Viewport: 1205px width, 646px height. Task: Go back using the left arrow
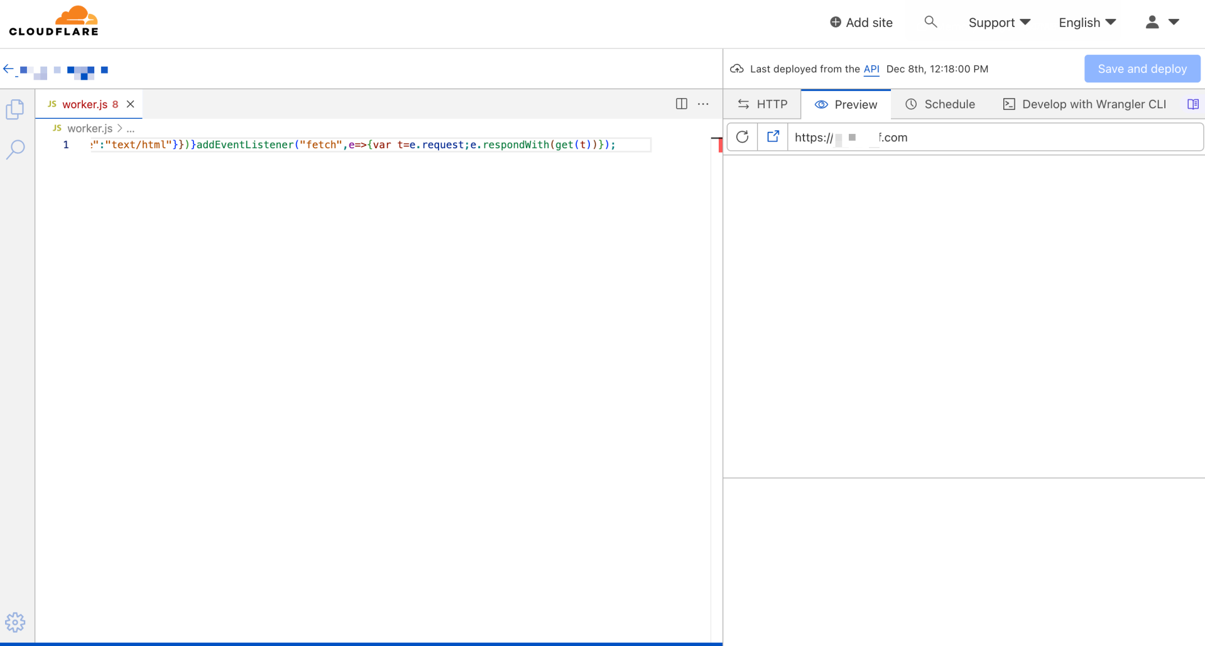(x=8, y=69)
